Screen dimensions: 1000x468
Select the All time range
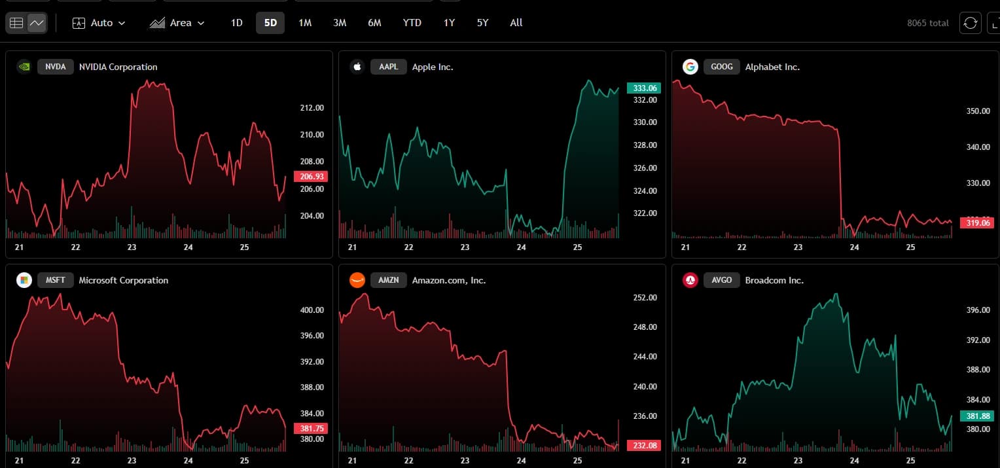516,23
